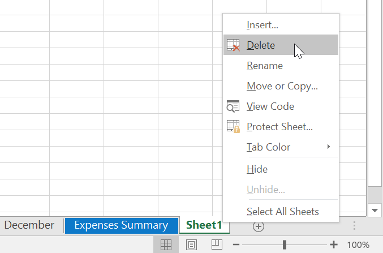The width and height of the screenshot is (383, 253).
Task: Click the View Code magnifier icon
Action: pyautogui.click(x=233, y=106)
